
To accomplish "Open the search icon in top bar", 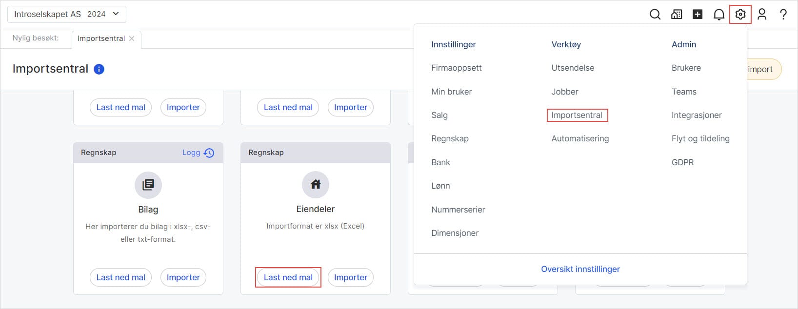I will (655, 14).
